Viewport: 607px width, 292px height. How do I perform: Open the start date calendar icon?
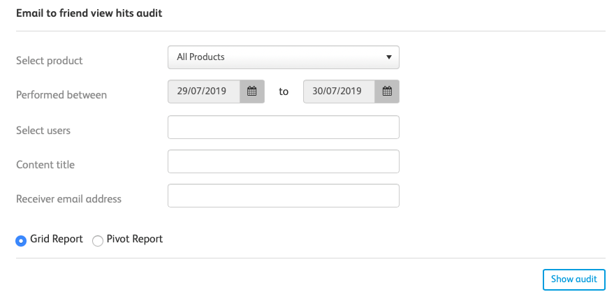(x=252, y=92)
